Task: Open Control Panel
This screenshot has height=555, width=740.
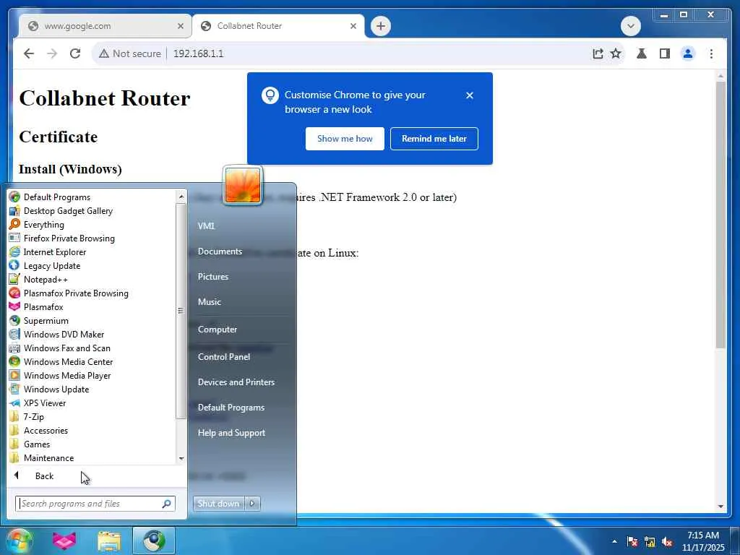Action: pyautogui.click(x=224, y=357)
